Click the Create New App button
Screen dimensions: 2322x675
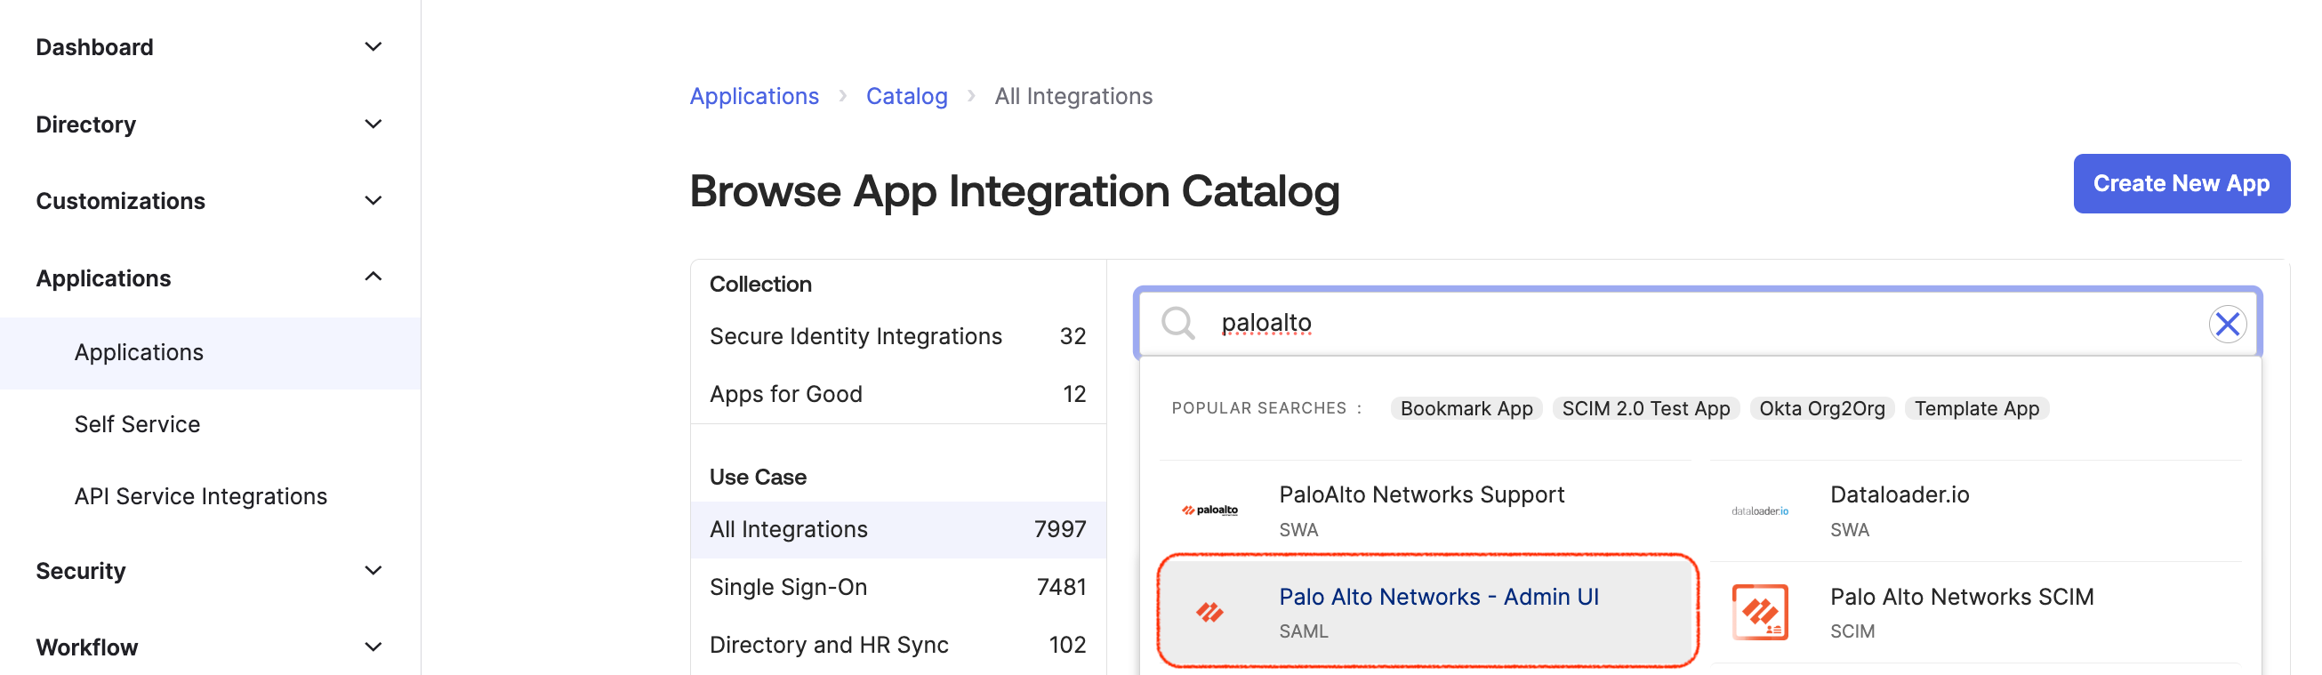click(x=2181, y=183)
